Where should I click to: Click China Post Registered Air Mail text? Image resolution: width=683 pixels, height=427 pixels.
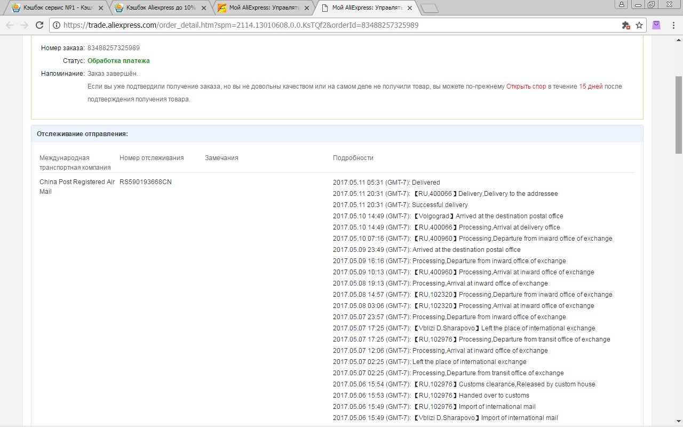pyautogui.click(x=77, y=187)
